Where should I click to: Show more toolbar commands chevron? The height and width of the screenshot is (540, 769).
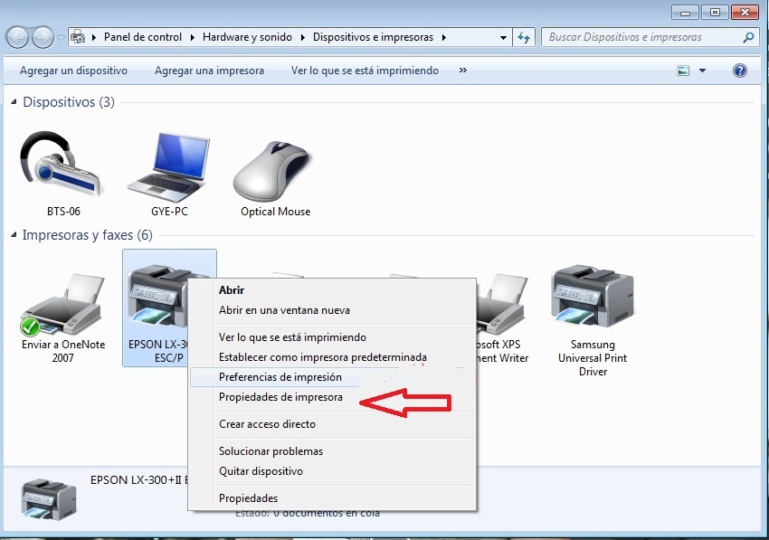coord(463,71)
